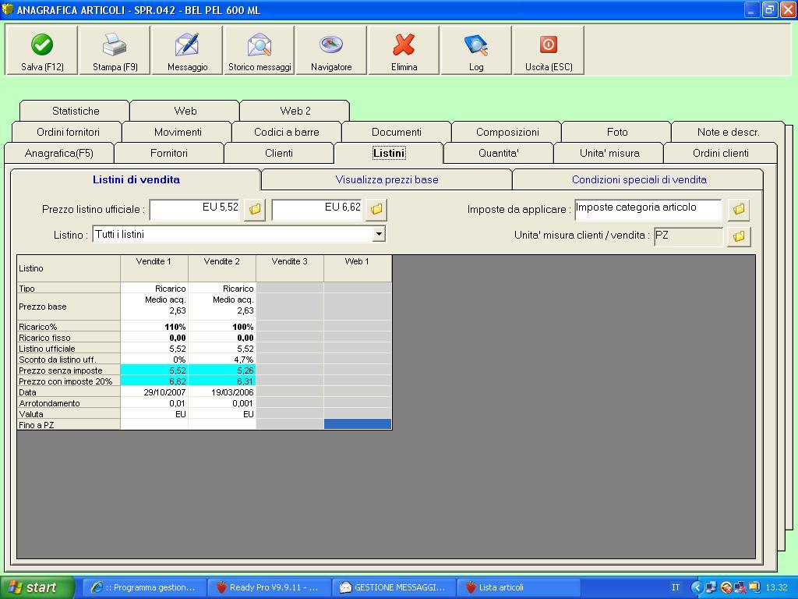
Task: Switch to Lista articoli taskbar item
Action: [519, 587]
